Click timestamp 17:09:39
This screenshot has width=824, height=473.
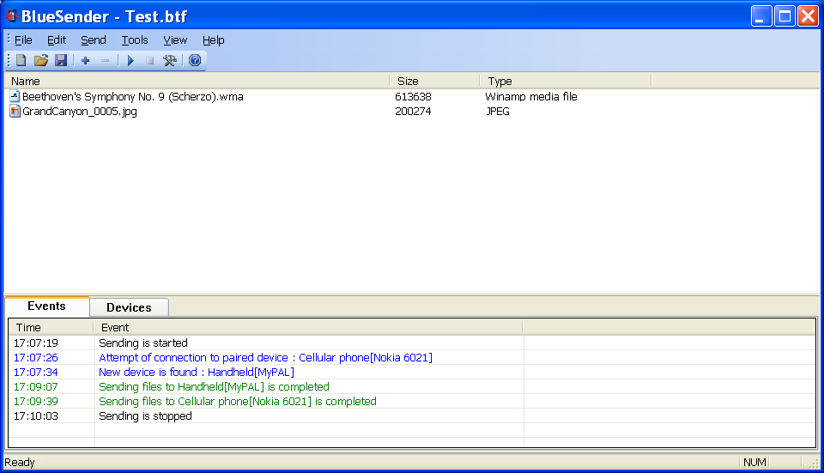click(36, 402)
